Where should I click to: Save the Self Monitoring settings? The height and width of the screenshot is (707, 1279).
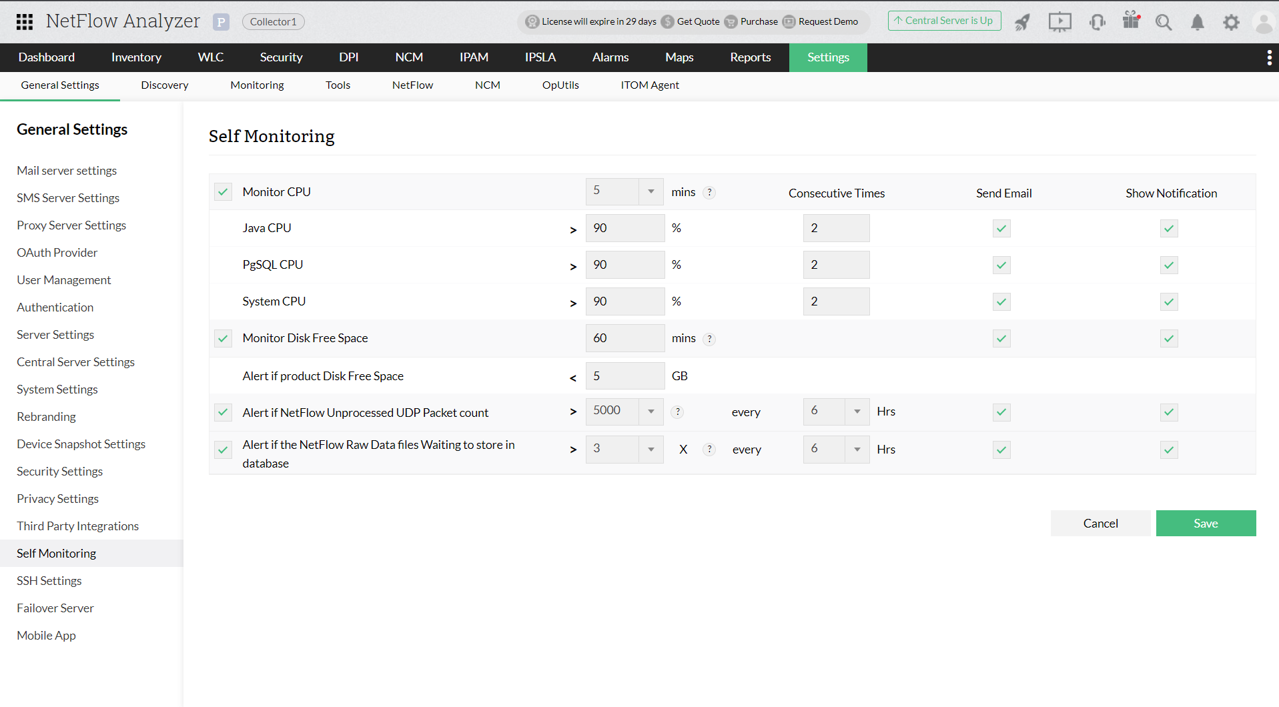pyautogui.click(x=1205, y=523)
